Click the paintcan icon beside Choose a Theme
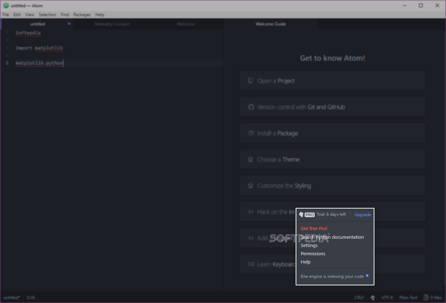Viewport: 446px width, 303px height. 251,159
